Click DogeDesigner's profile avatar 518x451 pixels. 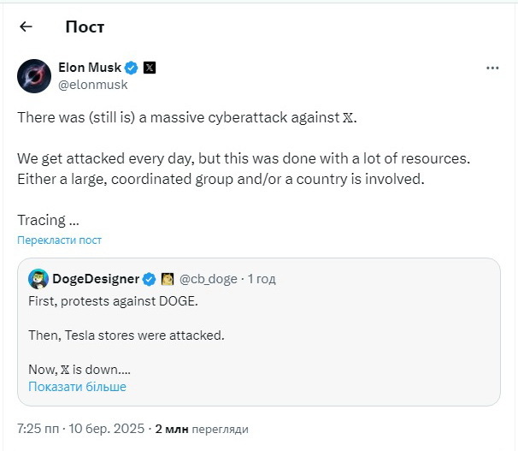(38, 279)
